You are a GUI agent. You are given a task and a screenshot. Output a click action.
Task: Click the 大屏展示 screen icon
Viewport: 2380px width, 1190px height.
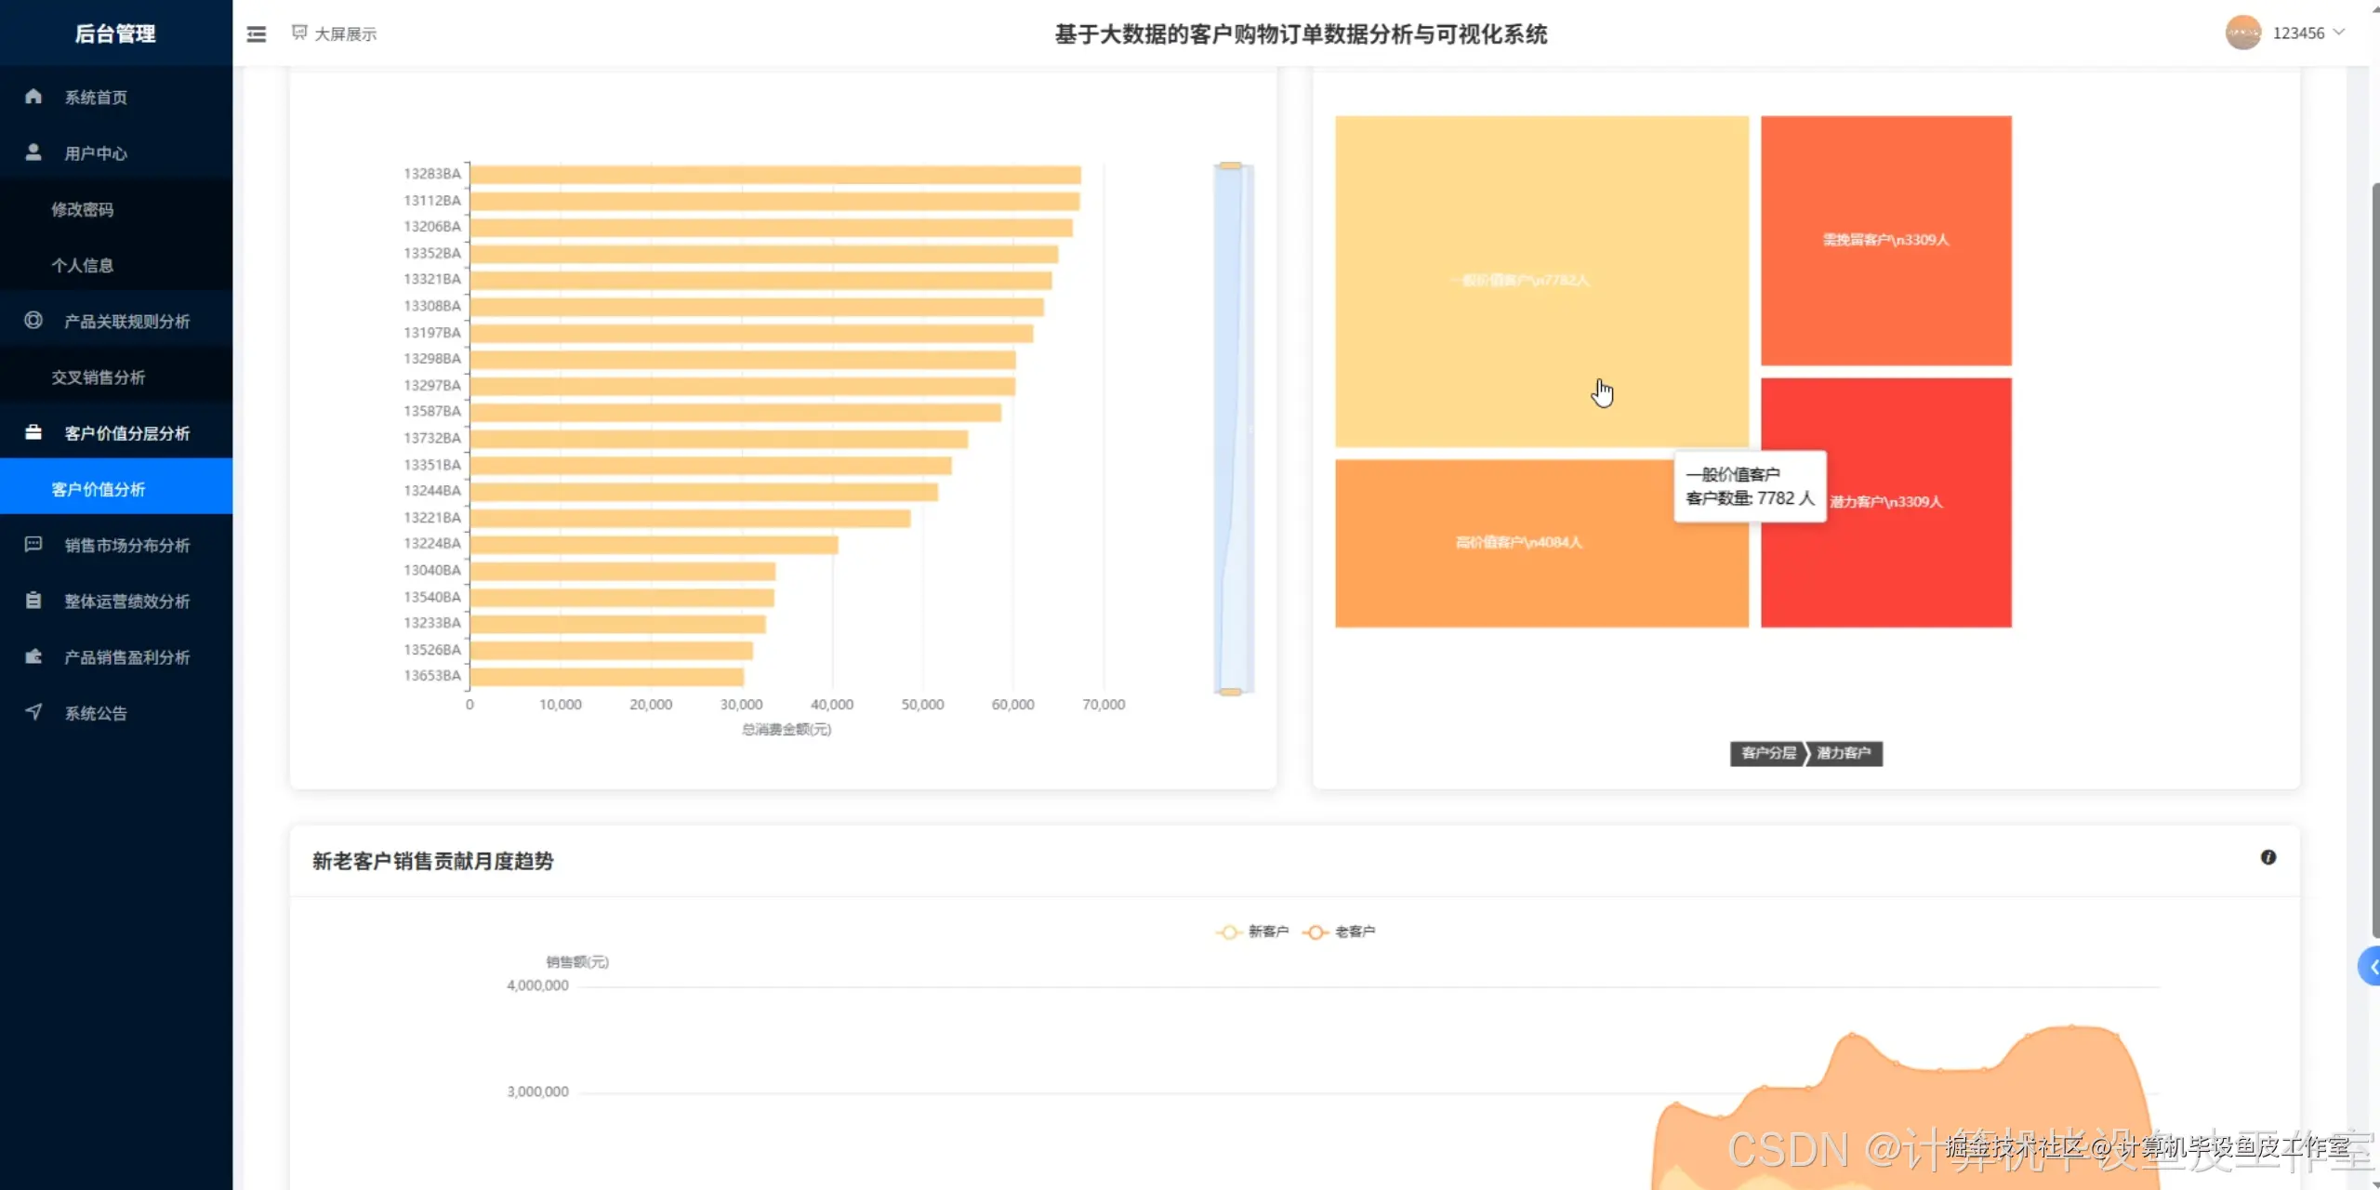[299, 33]
